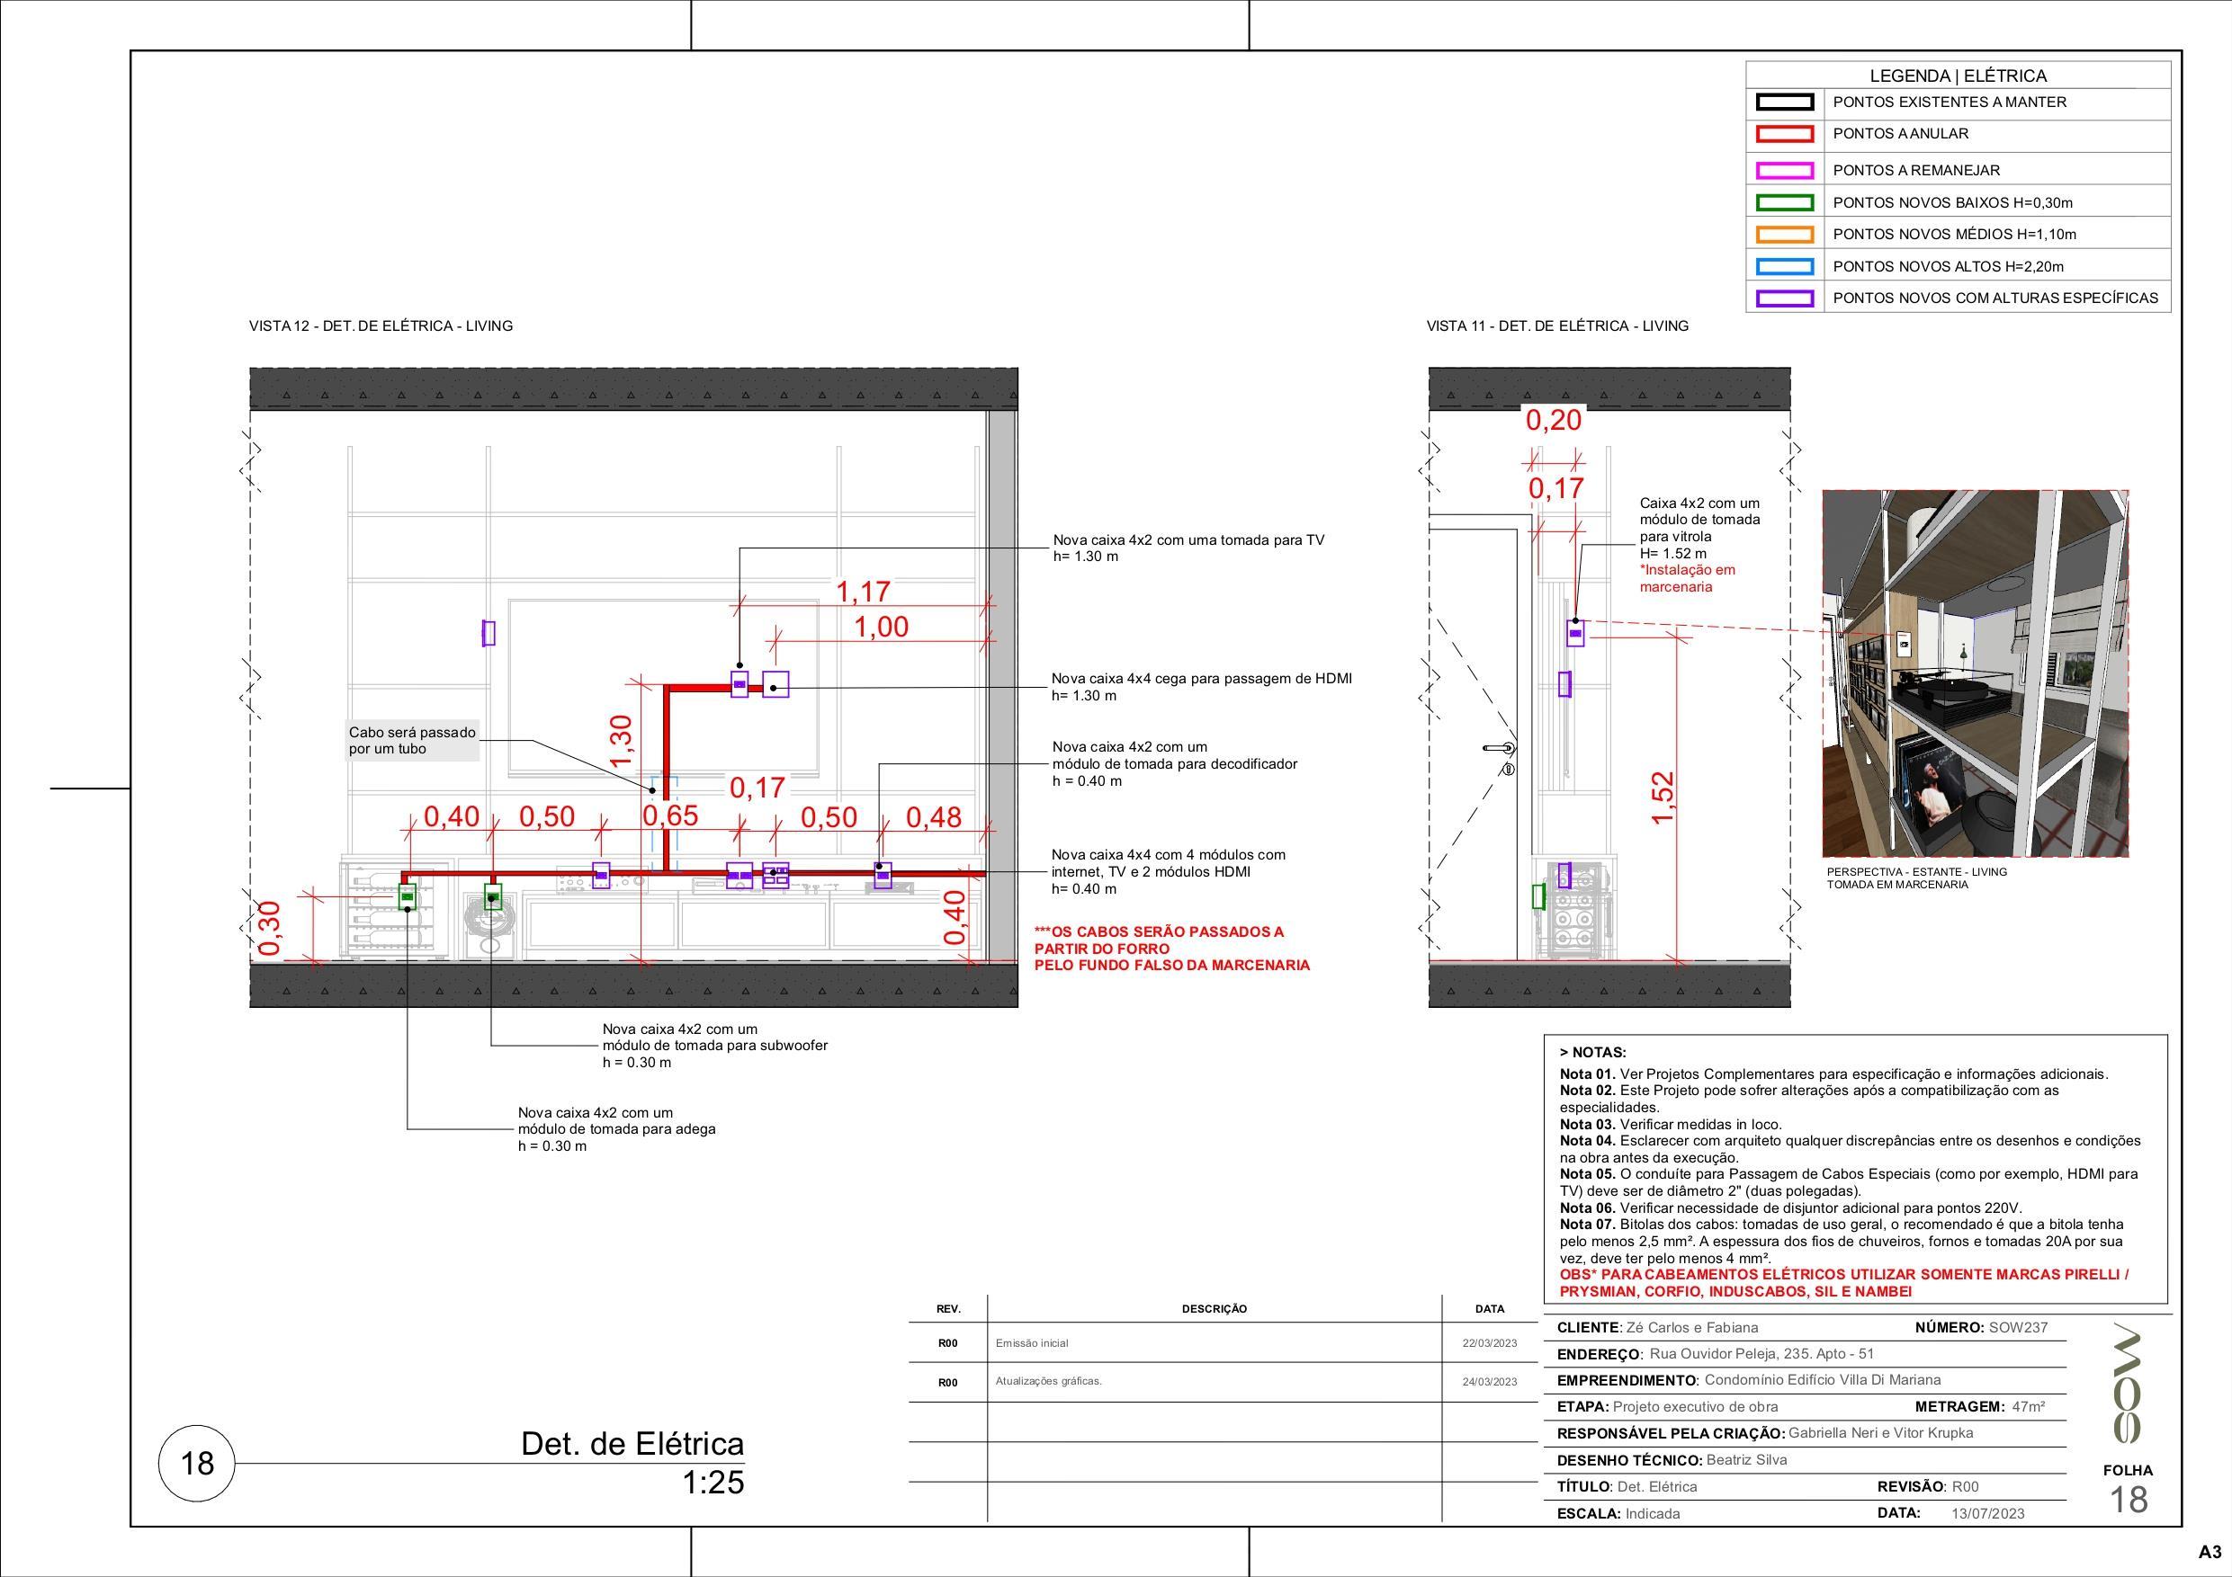Click the 1,52 height dimension text
The image size is (2232, 1577).
(x=1663, y=797)
